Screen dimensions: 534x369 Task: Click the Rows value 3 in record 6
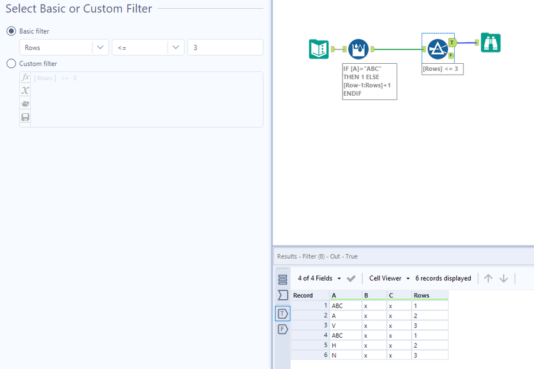click(x=430, y=355)
